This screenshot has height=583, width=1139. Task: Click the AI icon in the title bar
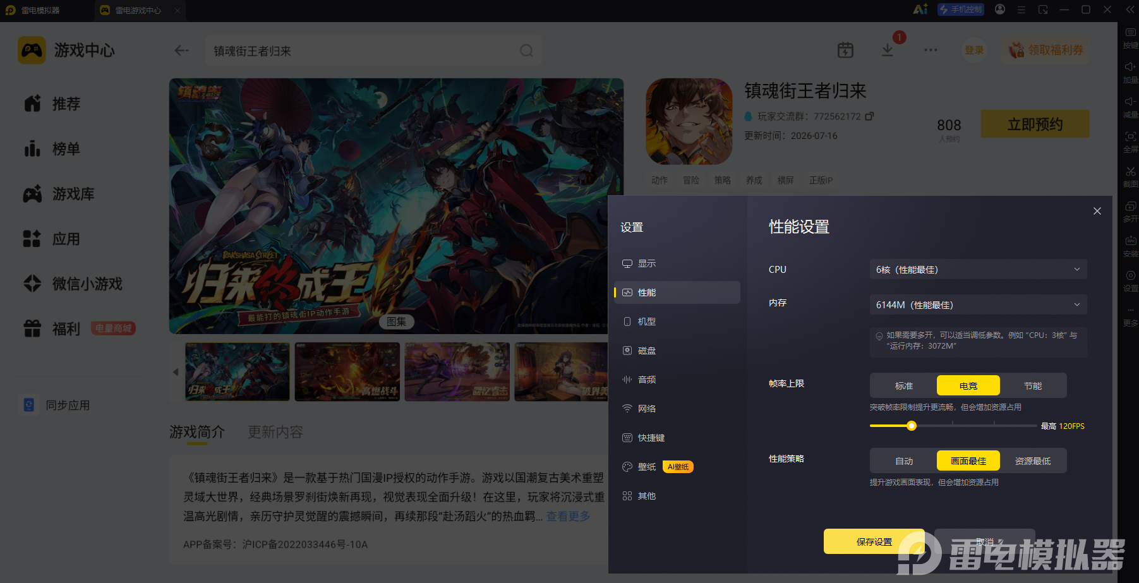920,9
